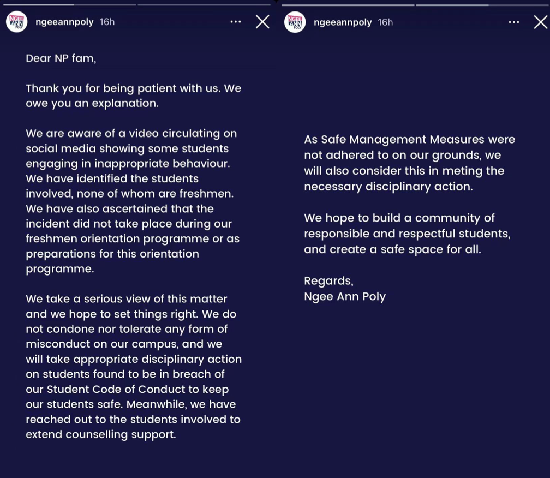Tap the "As Safe Management Measures" paragraph
The image size is (550, 478).
point(409,163)
